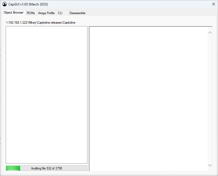Click the scroll up arrow in right pane

click(210, 33)
